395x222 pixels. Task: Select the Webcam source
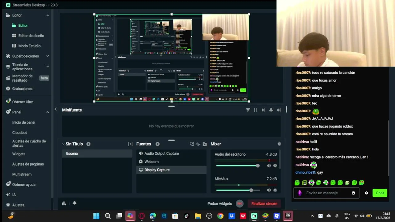pyautogui.click(x=171, y=162)
